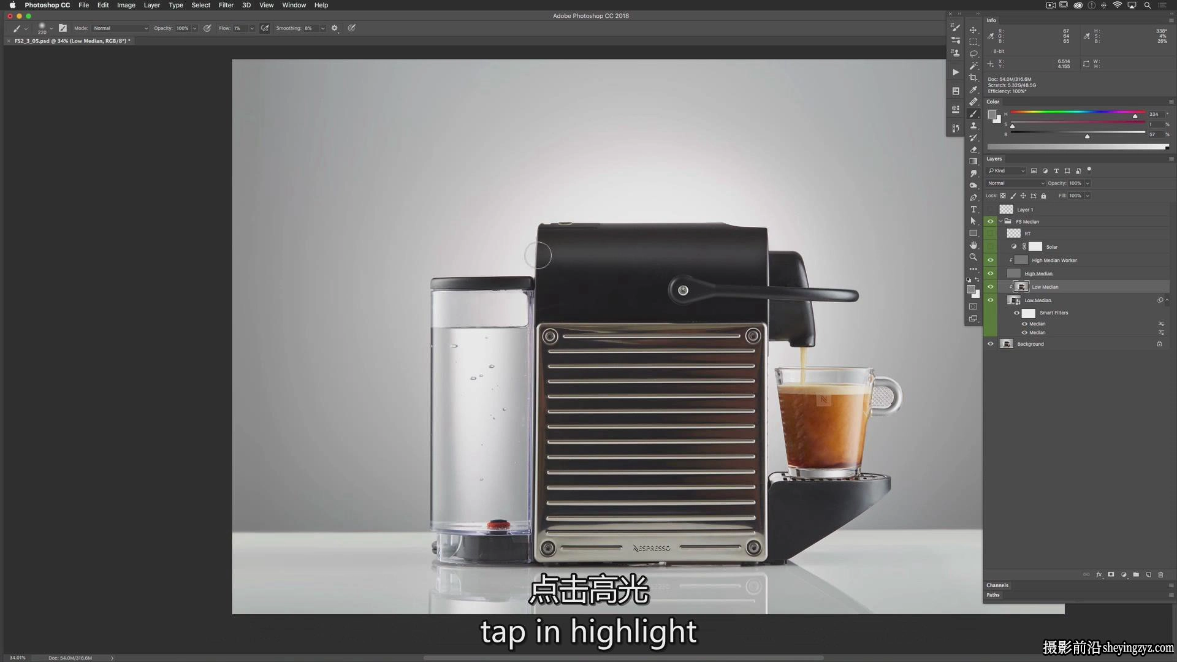This screenshot has height=662, width=1177.
Task: Hide the FS Median group
Action: [x=990, y=221]
